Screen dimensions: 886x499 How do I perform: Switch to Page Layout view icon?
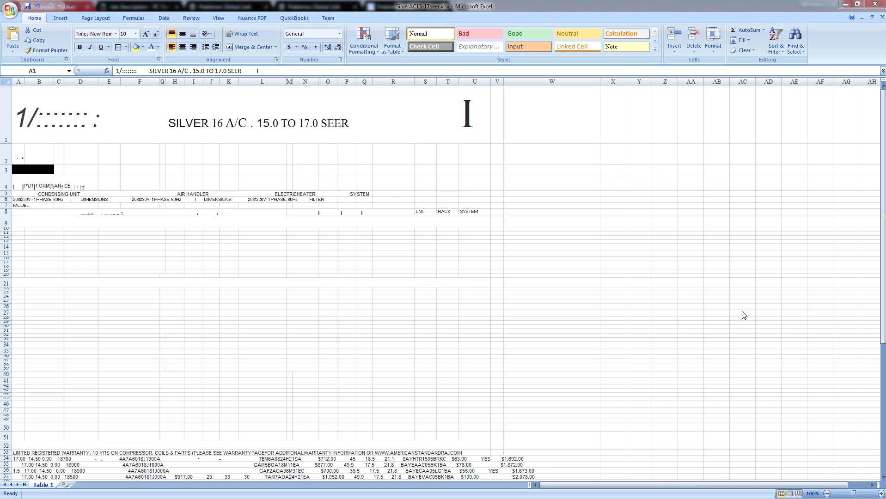[790, 493]
